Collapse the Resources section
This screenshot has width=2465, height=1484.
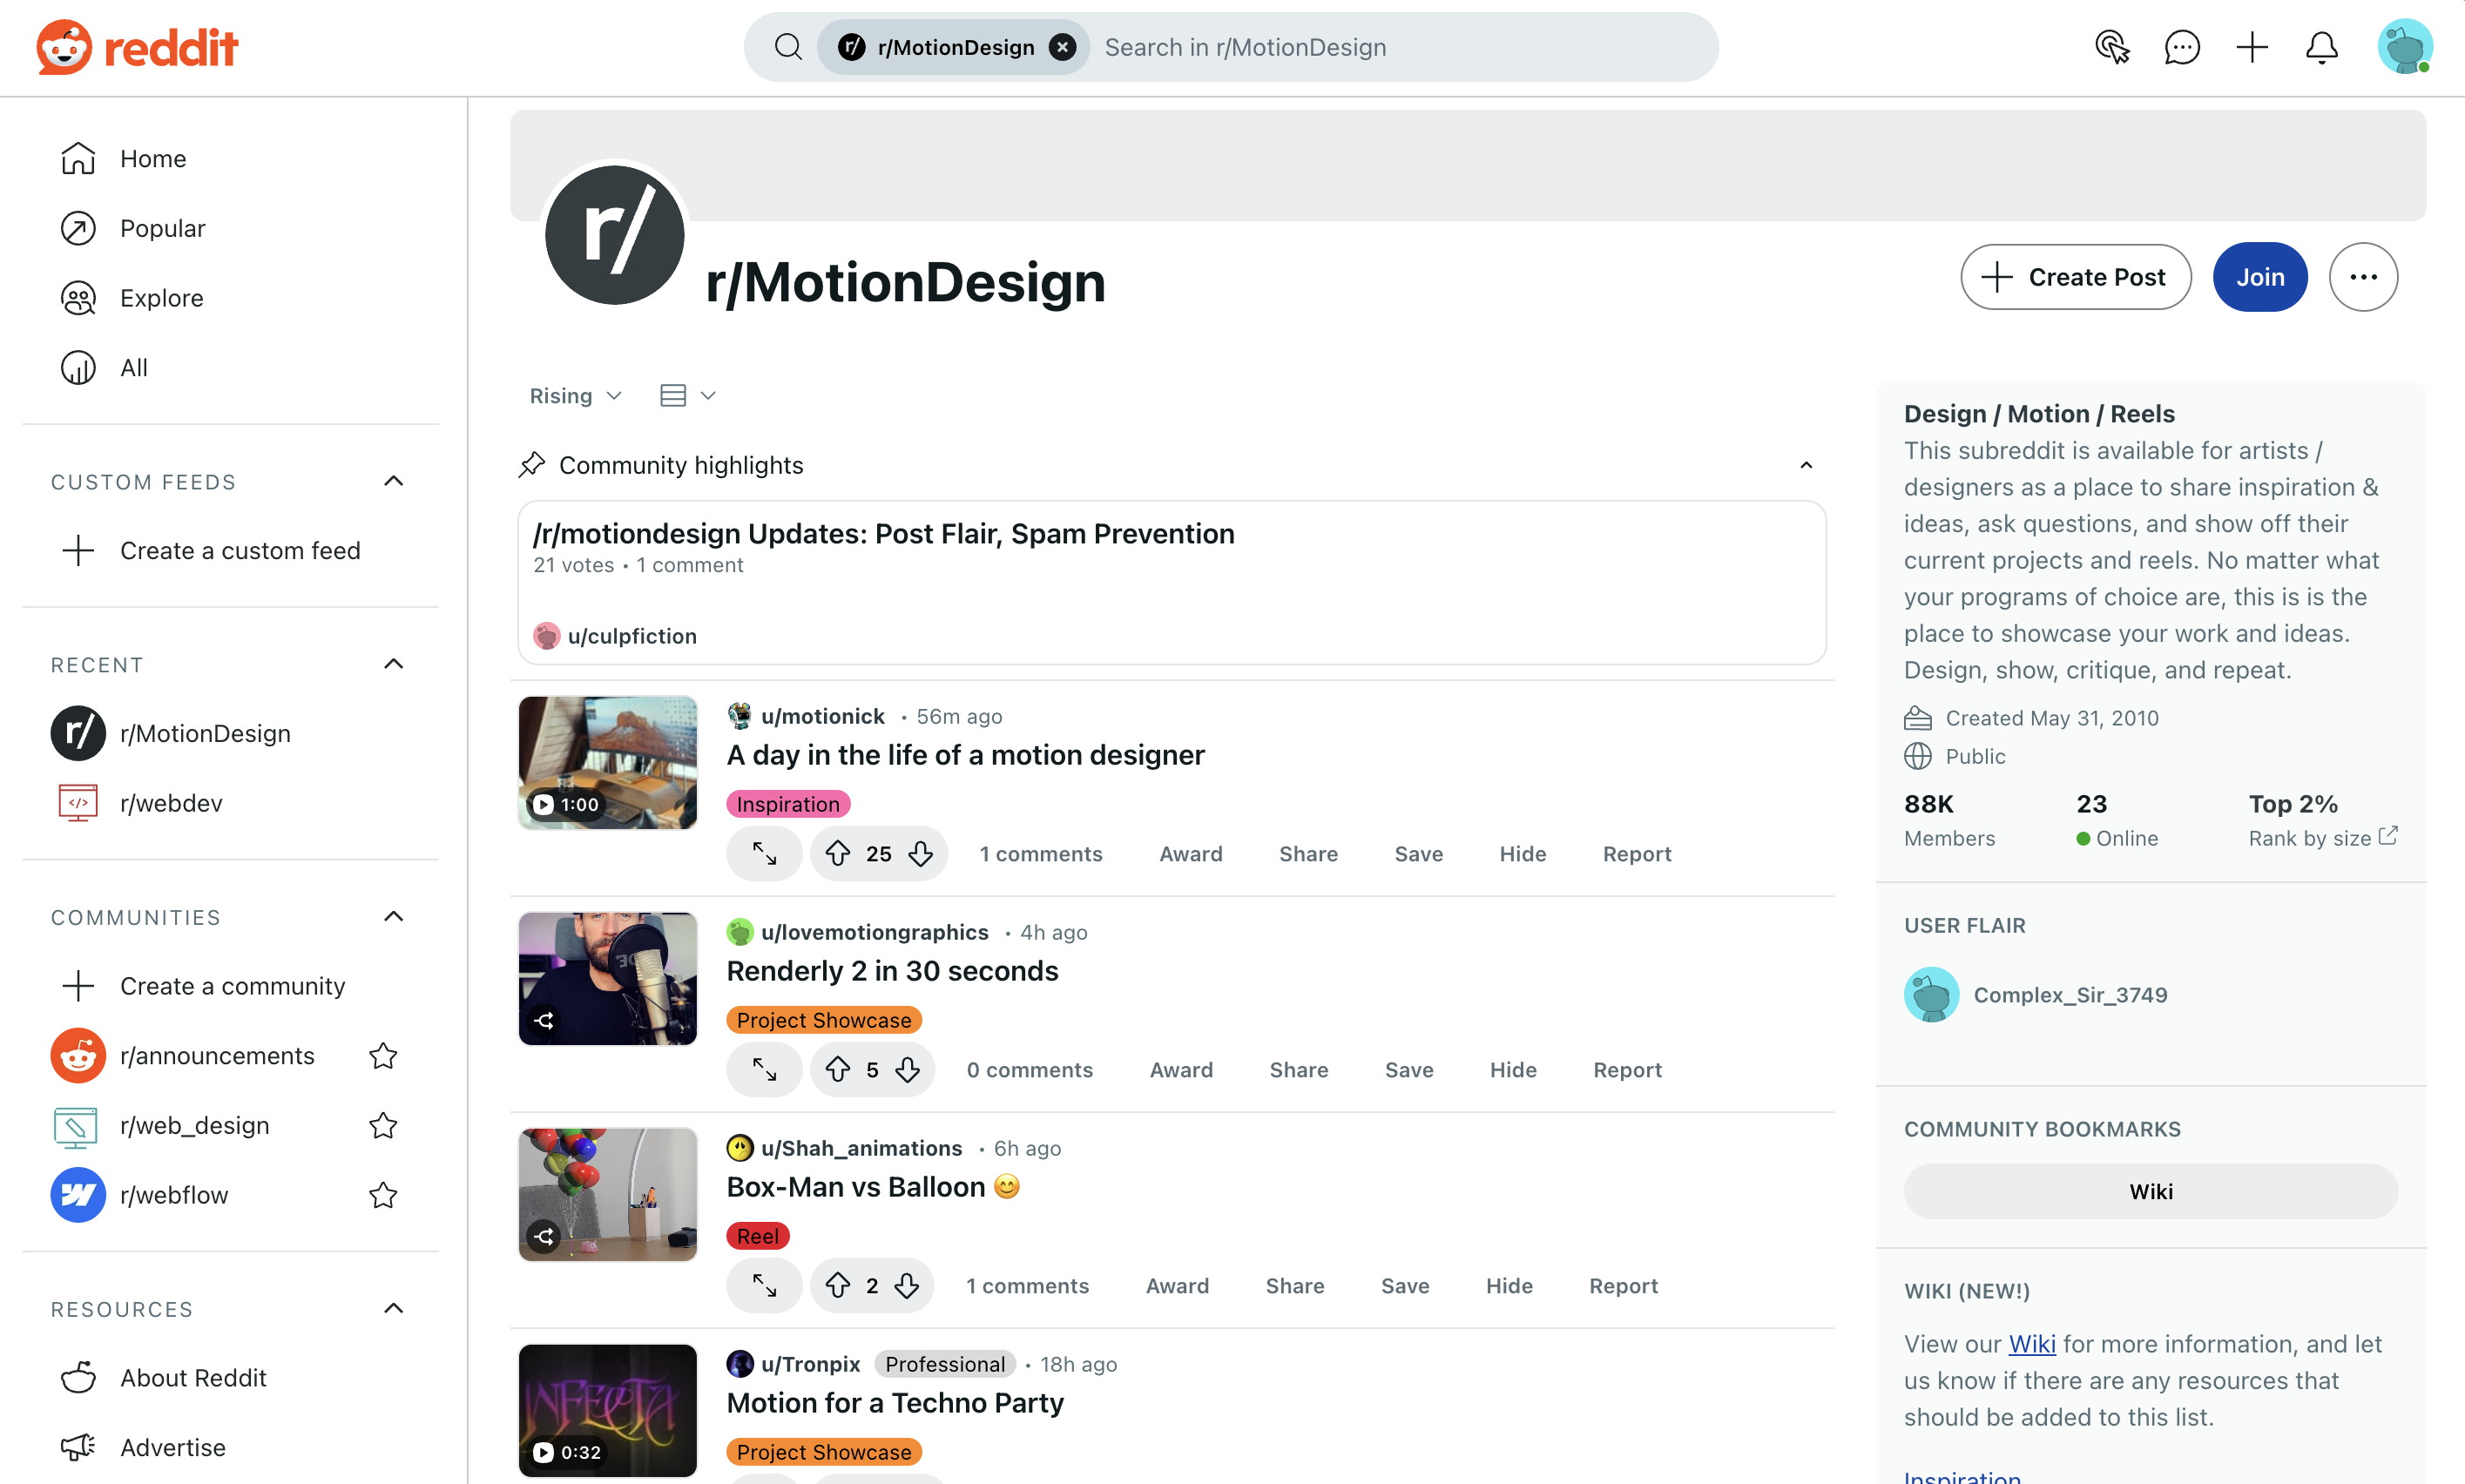click(394, 1309)
